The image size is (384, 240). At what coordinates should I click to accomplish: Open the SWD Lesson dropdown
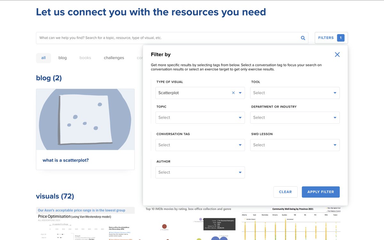click(x=295, y=145)
